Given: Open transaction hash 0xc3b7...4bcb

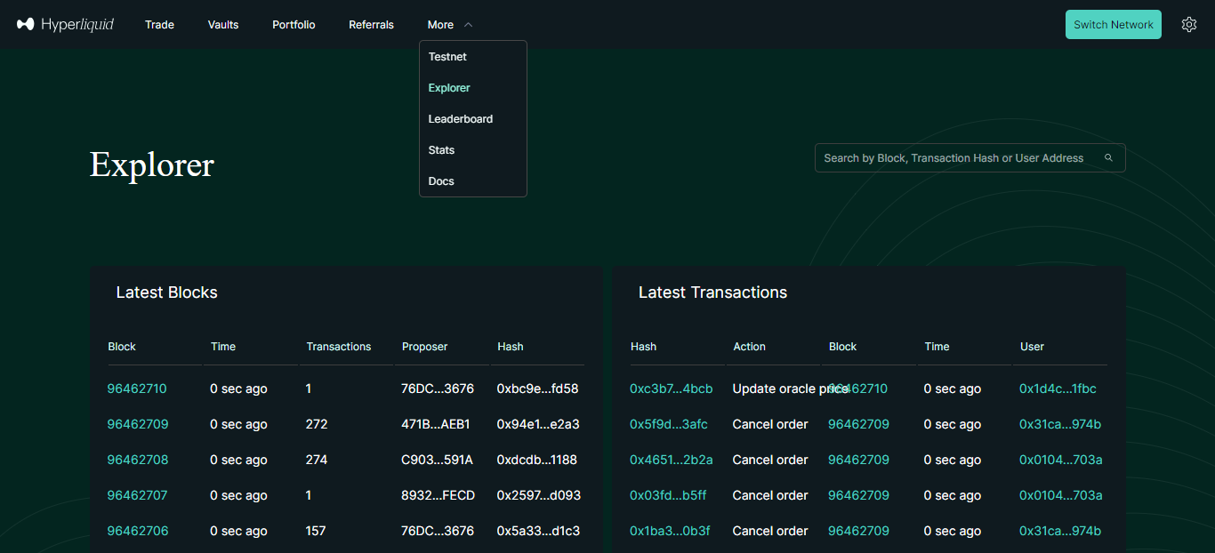Looking at the screenshot, I should tap(672, 389).
